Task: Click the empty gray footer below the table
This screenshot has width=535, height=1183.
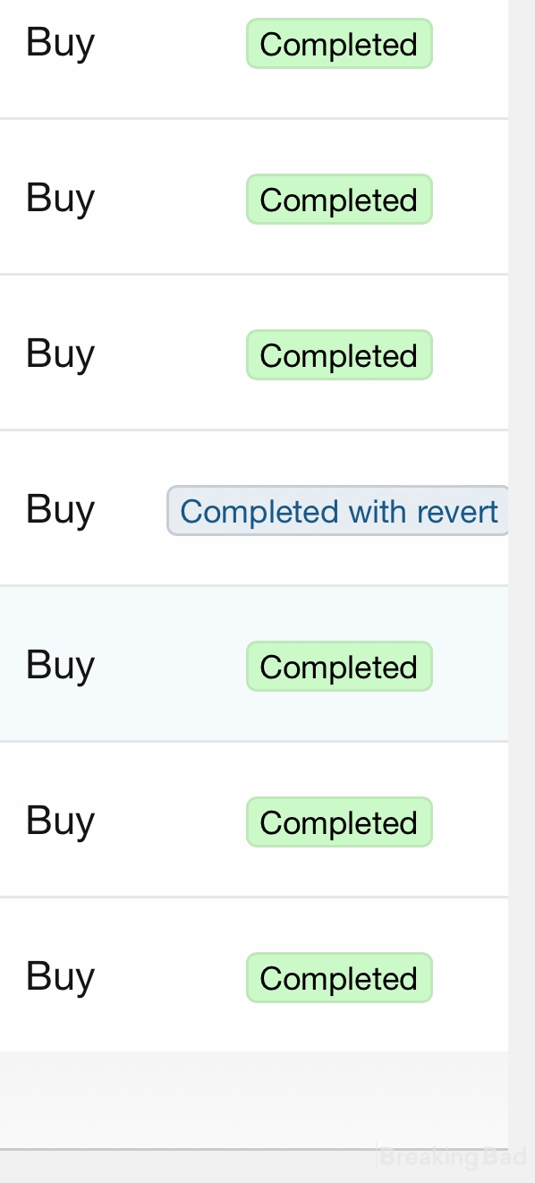Action: tap(254, 1100)
